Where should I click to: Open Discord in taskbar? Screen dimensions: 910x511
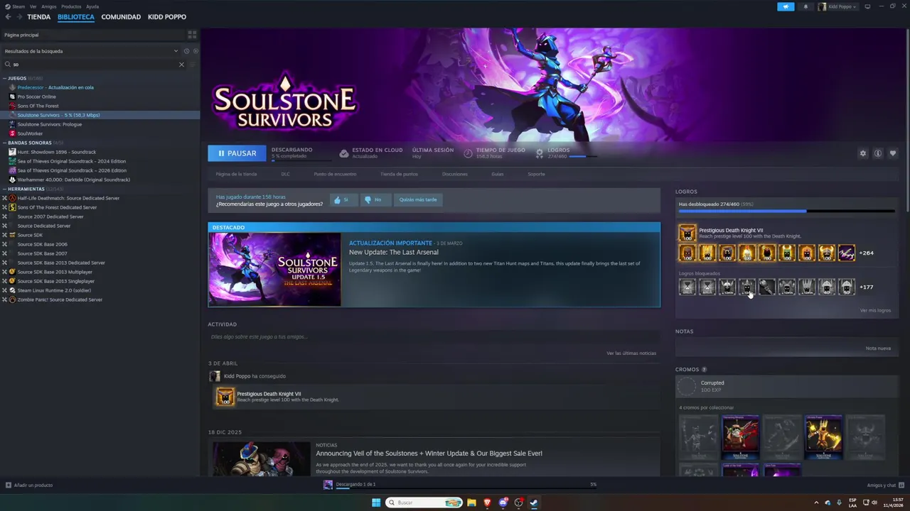(x=503, y=502)
